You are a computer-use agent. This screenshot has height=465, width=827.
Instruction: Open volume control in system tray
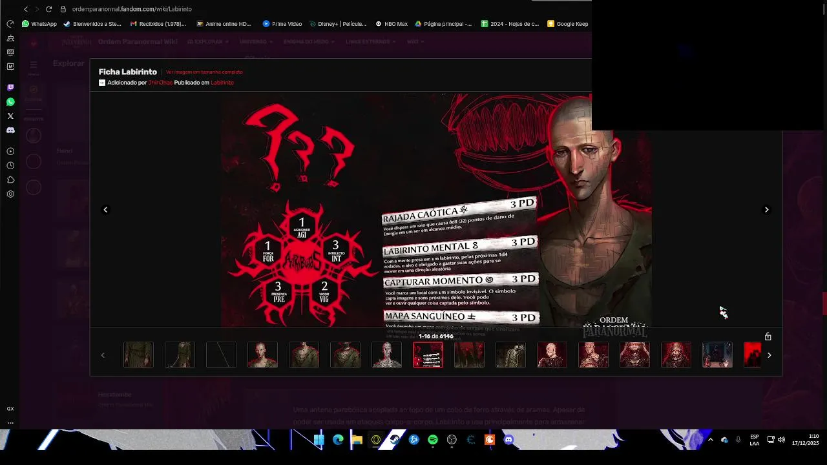pyautogui.click(x=781, y=440)
